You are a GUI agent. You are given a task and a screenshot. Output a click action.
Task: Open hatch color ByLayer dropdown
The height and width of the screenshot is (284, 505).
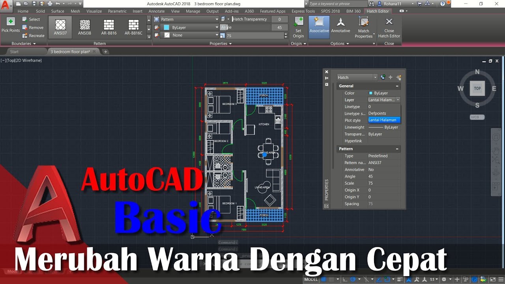[x=216, y=27]
